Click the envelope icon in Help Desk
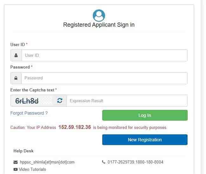The image size is (206, 174). pyautogui.click(x=16, y=162)
